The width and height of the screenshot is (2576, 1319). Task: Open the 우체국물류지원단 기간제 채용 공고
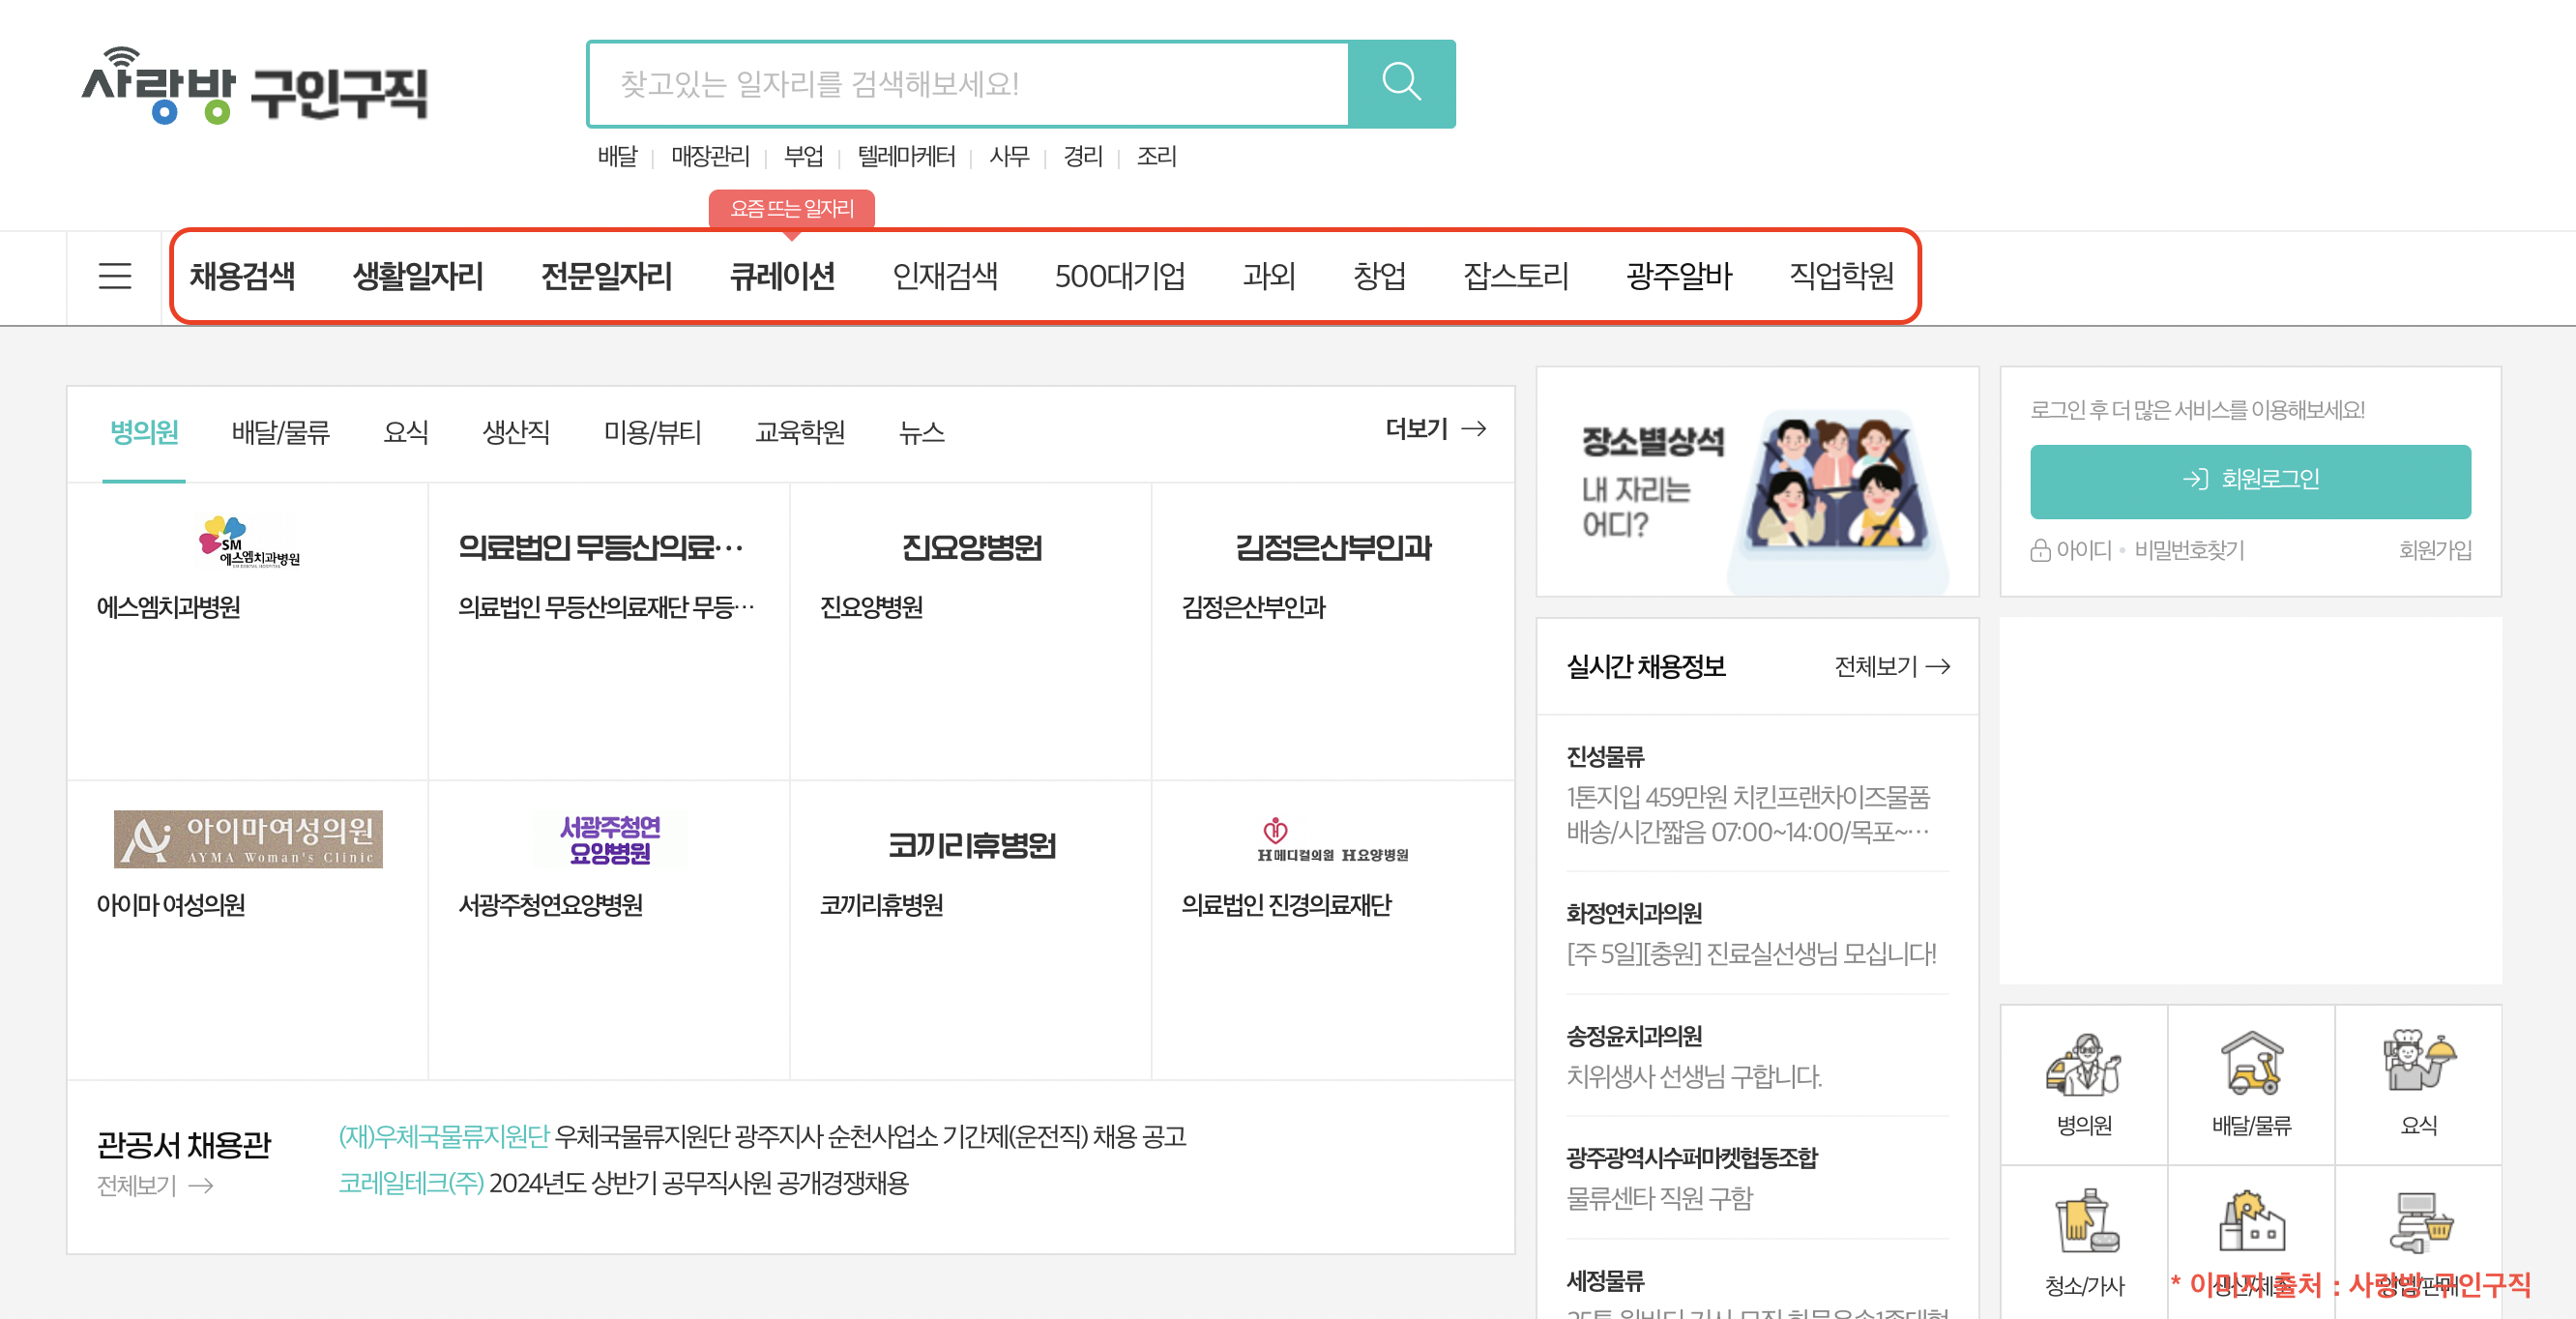click(x=762, y=1137)
